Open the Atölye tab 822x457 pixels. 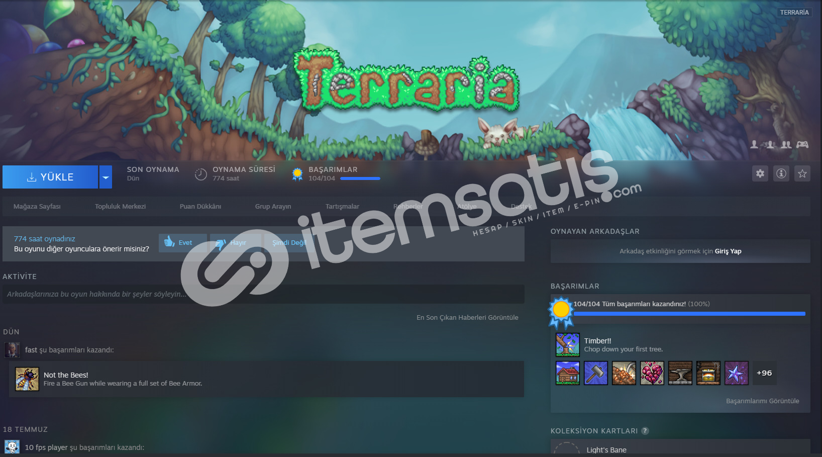pos(467,207)
